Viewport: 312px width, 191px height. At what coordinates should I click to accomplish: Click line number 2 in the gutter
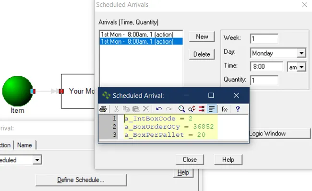click(x=114, y=127)
